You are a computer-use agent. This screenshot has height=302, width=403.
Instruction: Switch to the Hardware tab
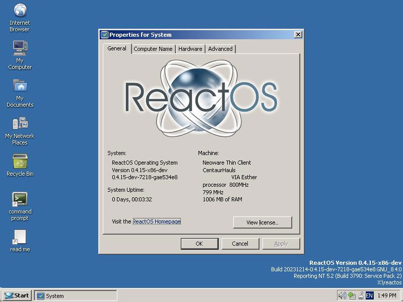point(190,49)
